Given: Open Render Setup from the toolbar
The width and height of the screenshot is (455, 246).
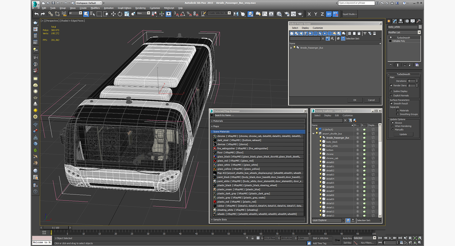Looking at the screenshot, I should click(x=287, y=14).
